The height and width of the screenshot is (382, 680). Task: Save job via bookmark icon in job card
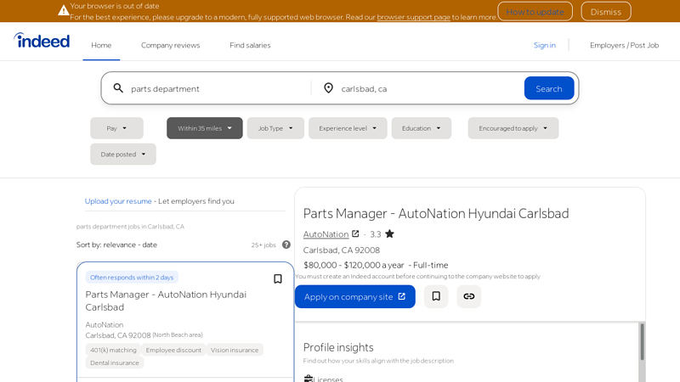(x=277, y=278)
